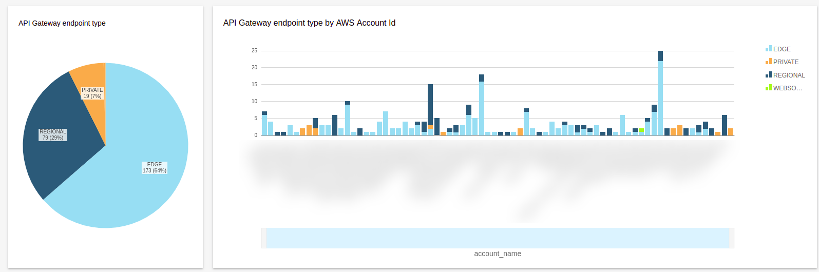Click the REGIONAL 79 (29%) label
This screenshot has height=272, width=819.
tap(53, 134)
